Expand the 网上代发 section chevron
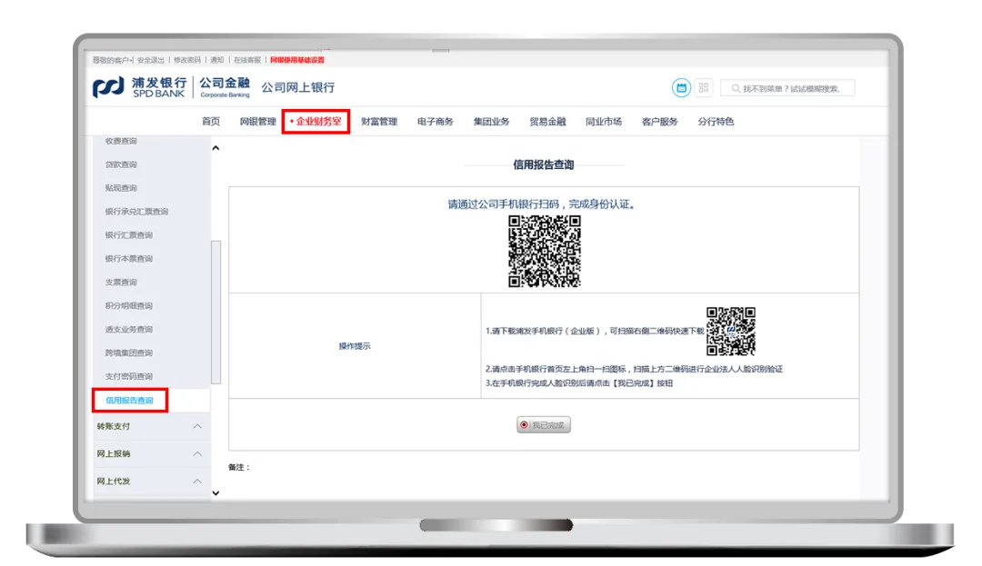 [197, 482]
